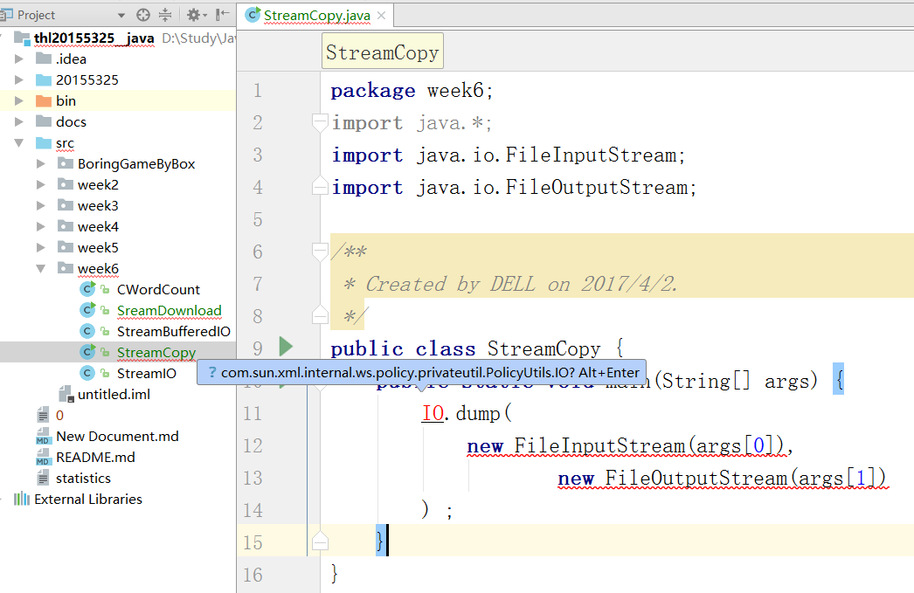
Task: Expand the week2 package
Action: [41, 184]
